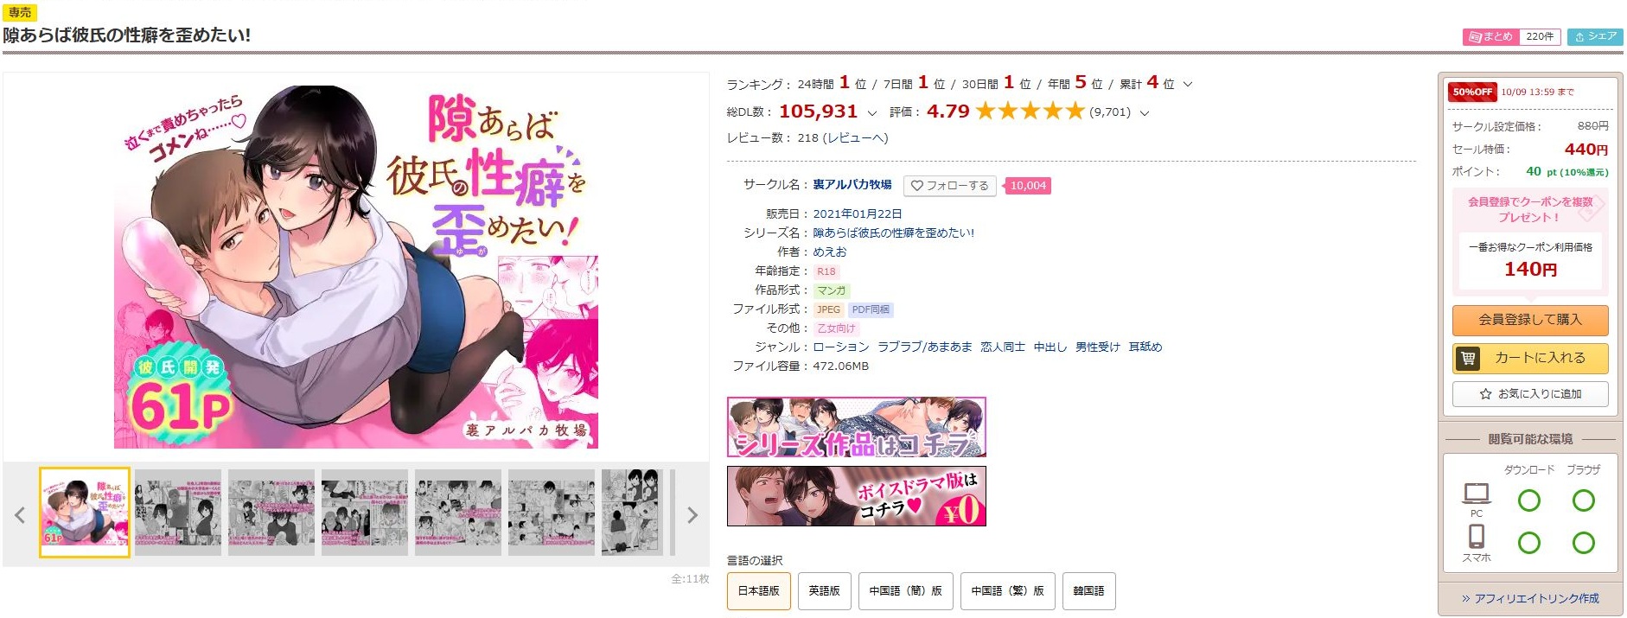Select the 英語版 language option
The height and width of the screenshot is (618, 1627).
point(825,591)
